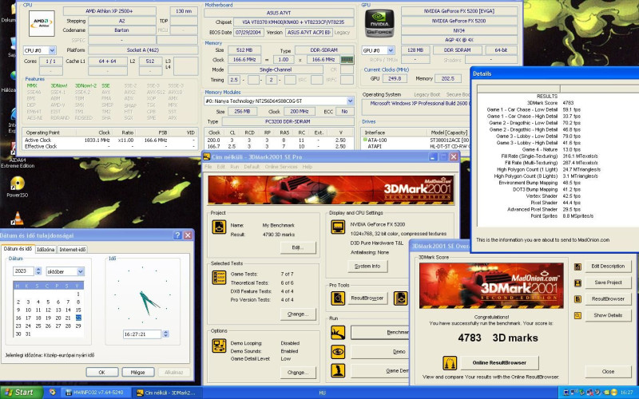Click the year 2023 spinner arrows

tap(38, 271)
